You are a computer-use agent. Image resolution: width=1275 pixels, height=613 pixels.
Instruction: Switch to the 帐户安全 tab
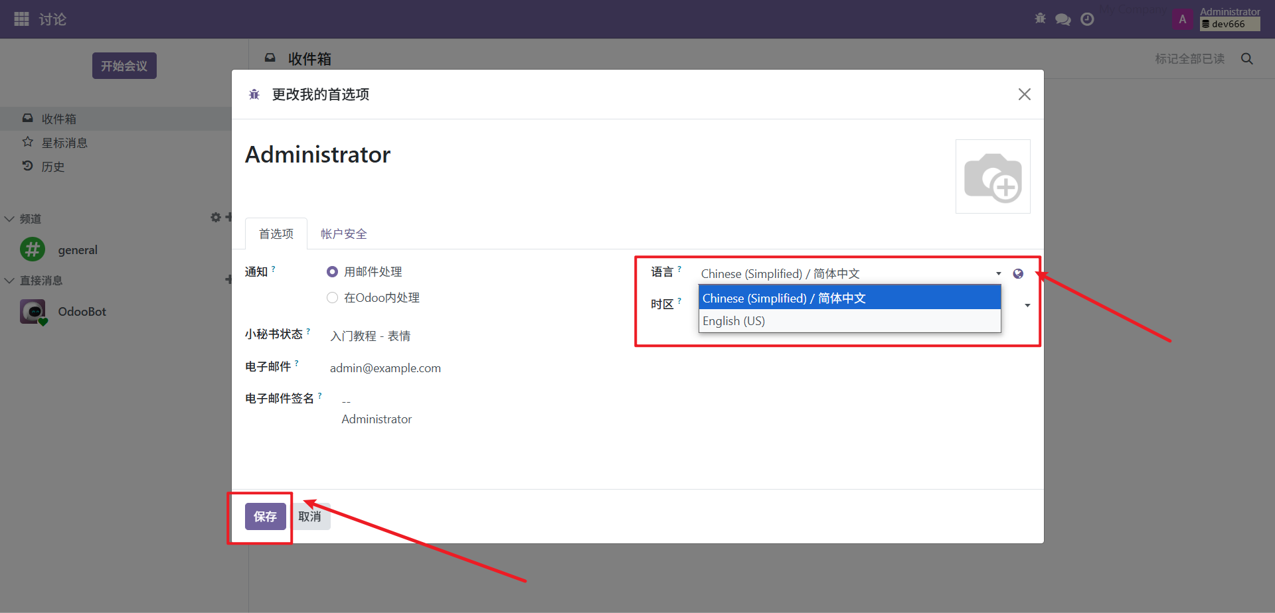pos(343,234)
